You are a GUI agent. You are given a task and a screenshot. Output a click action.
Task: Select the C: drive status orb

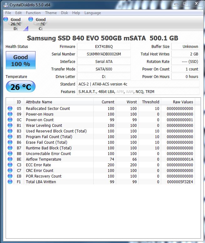click(x=31, y=19)
